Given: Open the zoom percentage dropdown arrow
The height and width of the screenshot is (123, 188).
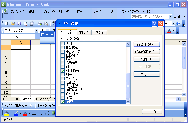Looking at the screenshot, I should [173, 24].
